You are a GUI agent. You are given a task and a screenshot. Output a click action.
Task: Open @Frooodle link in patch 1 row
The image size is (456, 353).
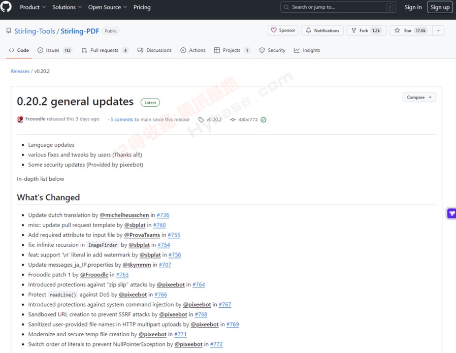click(94, 274)
